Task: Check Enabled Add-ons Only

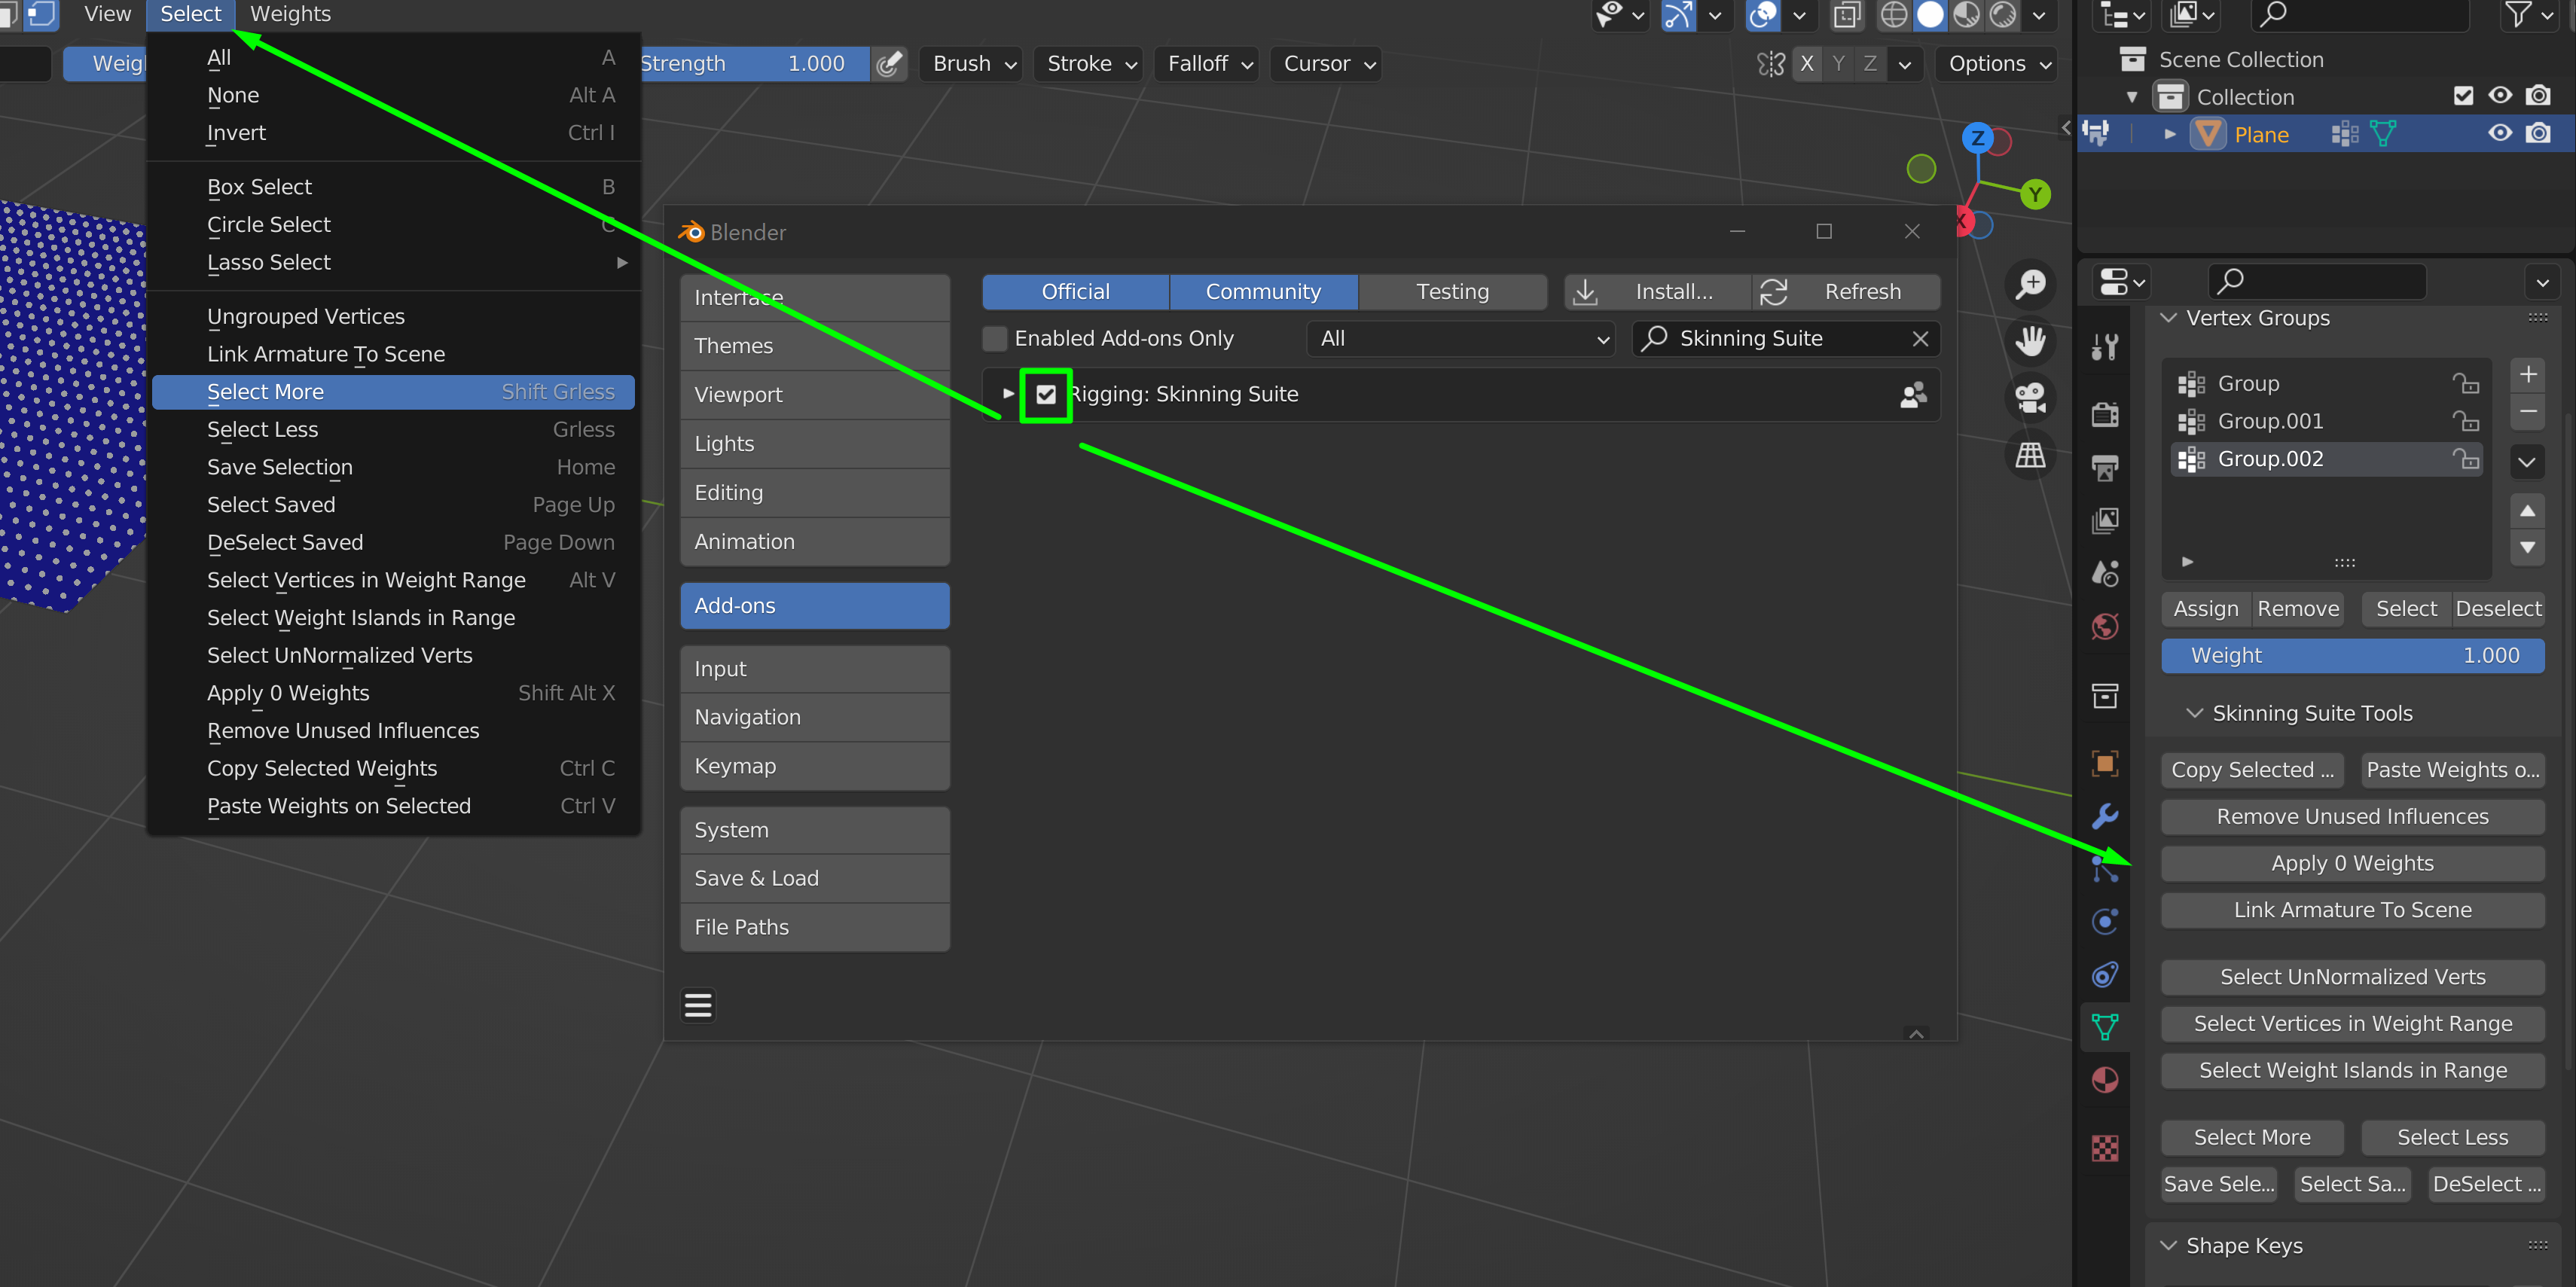Action: coord(995,339)
